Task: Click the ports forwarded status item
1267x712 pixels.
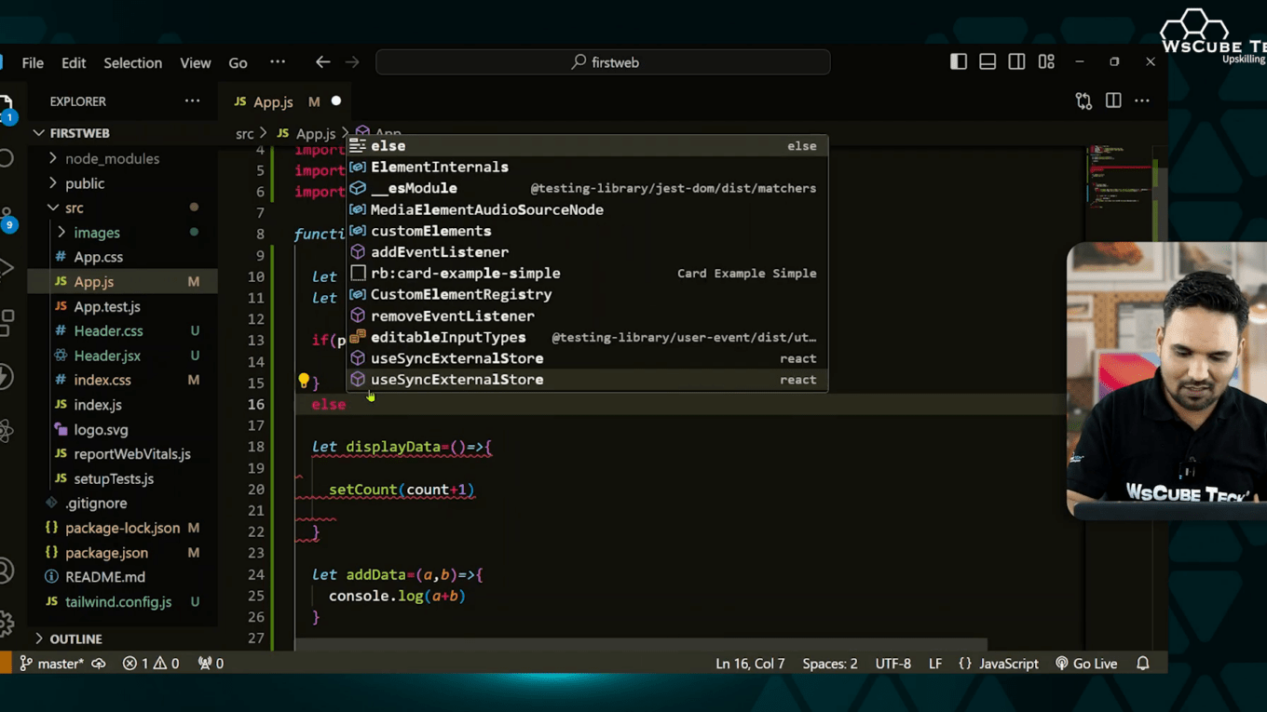Action: [x=211, y=664]
